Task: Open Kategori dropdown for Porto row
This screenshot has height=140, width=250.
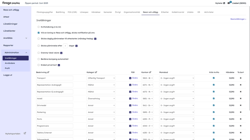Action: tap(101, 119)
